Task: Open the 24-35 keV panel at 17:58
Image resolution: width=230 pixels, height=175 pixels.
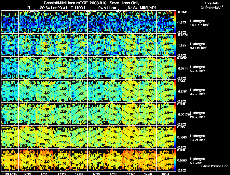Action: [148, 114]
